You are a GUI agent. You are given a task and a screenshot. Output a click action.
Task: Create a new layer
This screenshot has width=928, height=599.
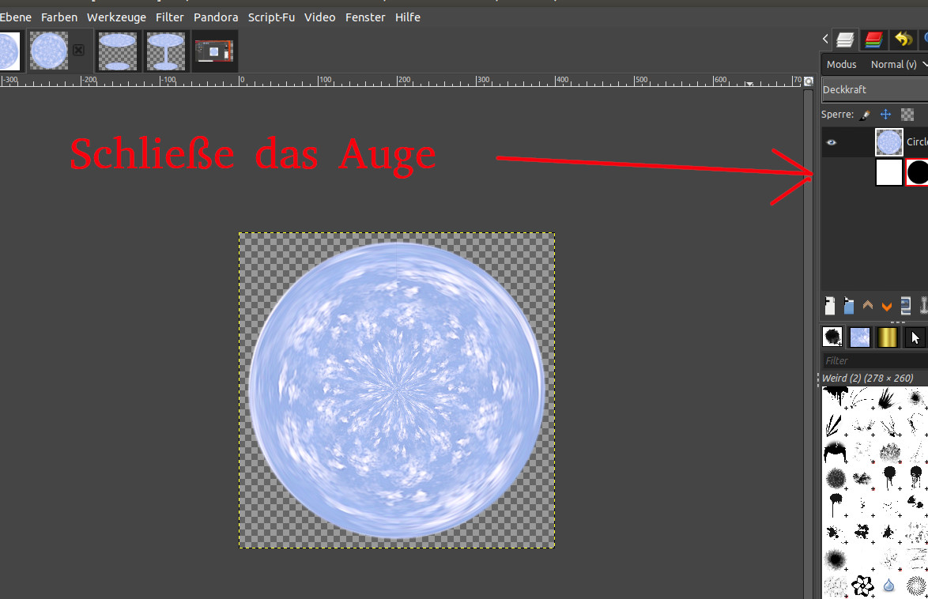830,306
